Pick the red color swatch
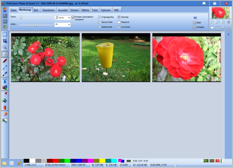The image size is (233, 168). click(56, 161)
